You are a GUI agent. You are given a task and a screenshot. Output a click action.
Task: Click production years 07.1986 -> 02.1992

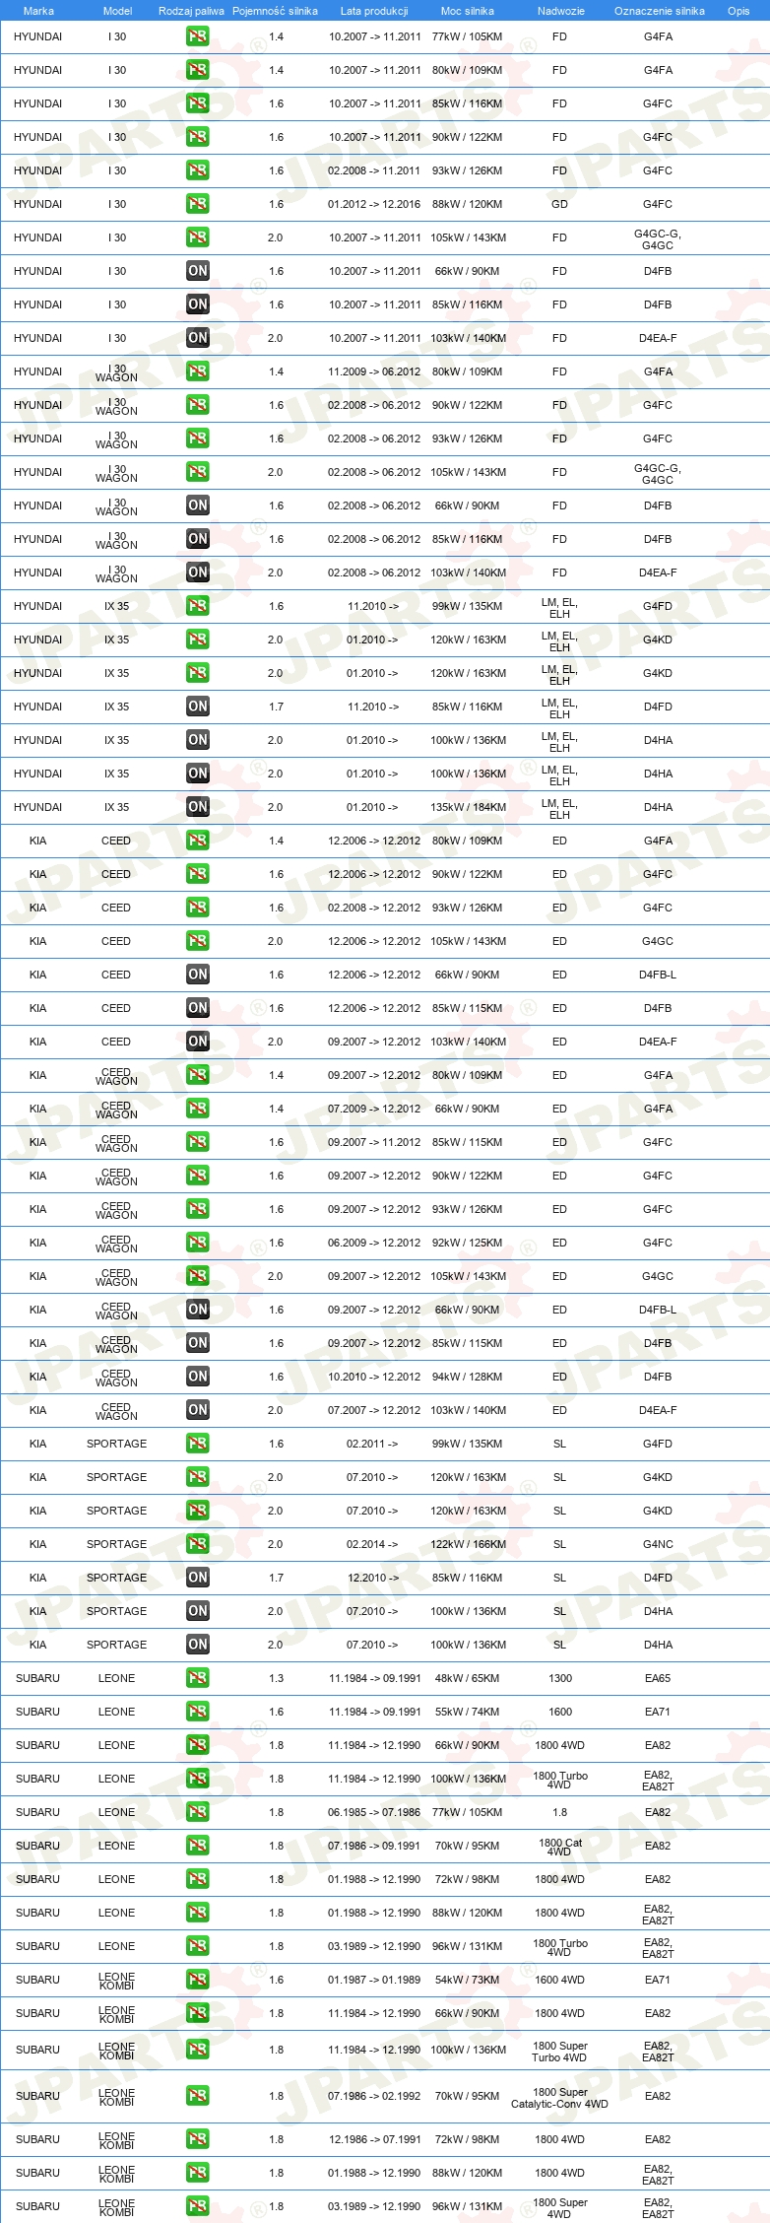[374, 2096]
